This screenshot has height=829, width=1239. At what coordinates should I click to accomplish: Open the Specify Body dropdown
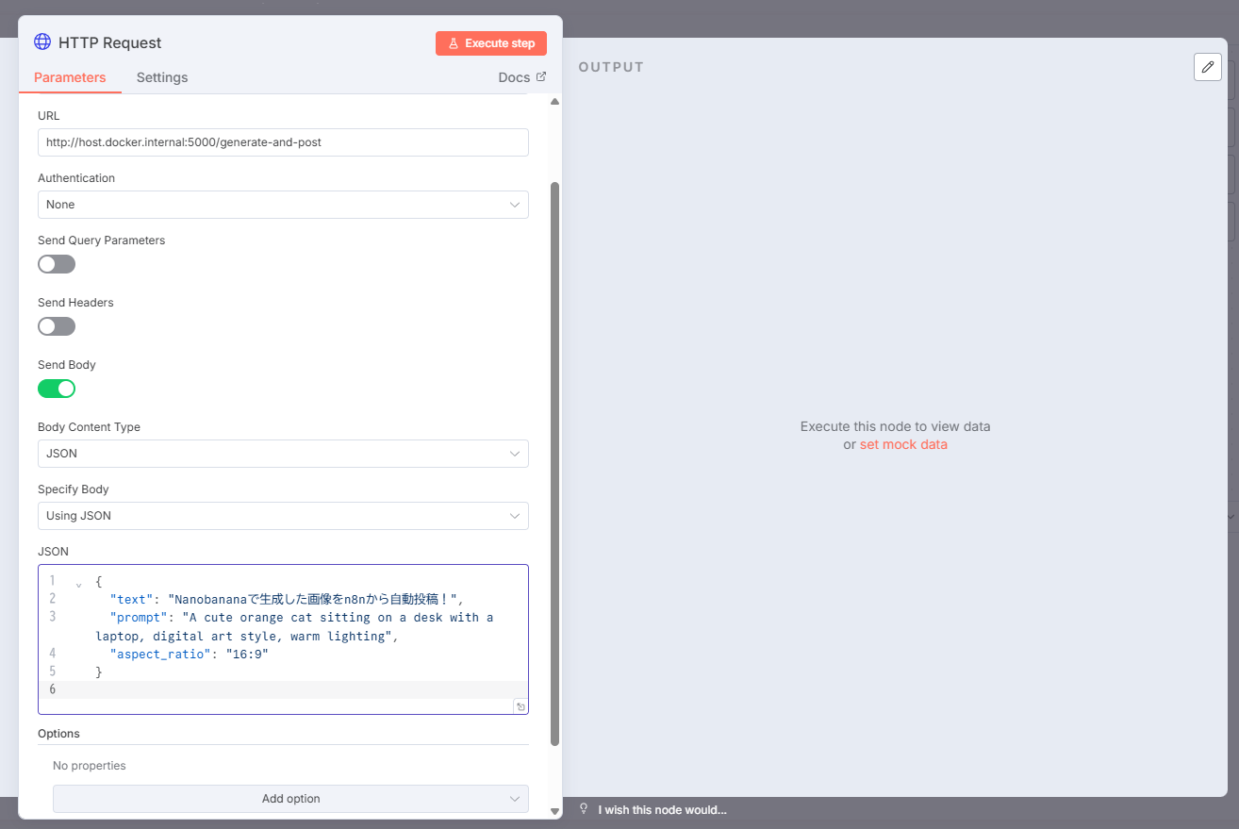point(283,516)
